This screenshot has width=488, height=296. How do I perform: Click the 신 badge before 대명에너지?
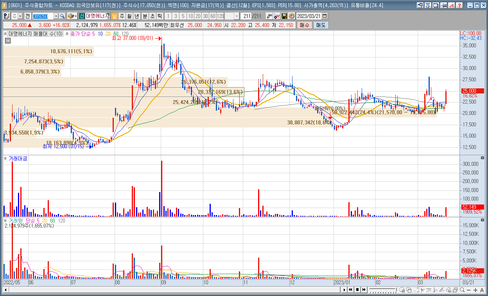(82, 16)
